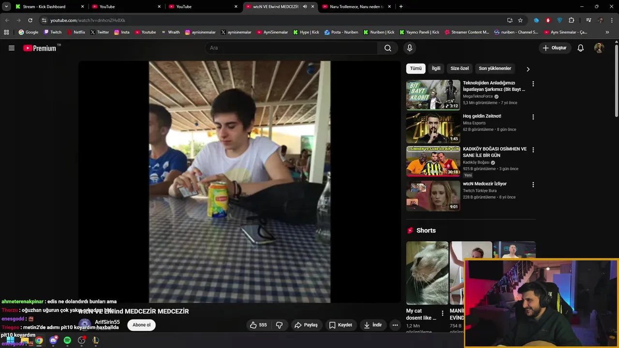Start voice search with microphone icon
Image resolution: width=619 pixels, height=348 pixels.
tap(410, 48)
